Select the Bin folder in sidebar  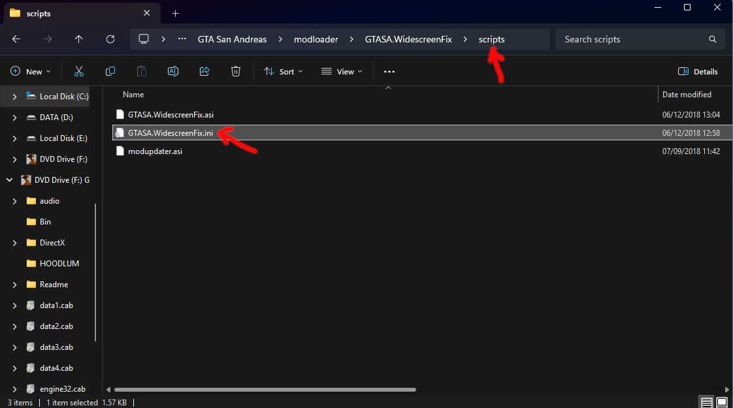point(45,221)
